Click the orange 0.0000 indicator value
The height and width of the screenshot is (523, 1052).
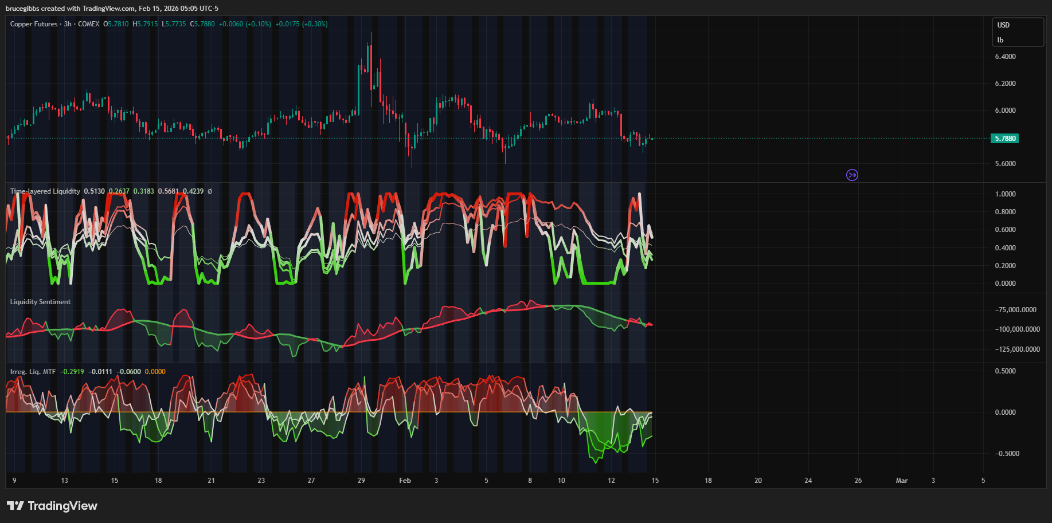point(155,372)
